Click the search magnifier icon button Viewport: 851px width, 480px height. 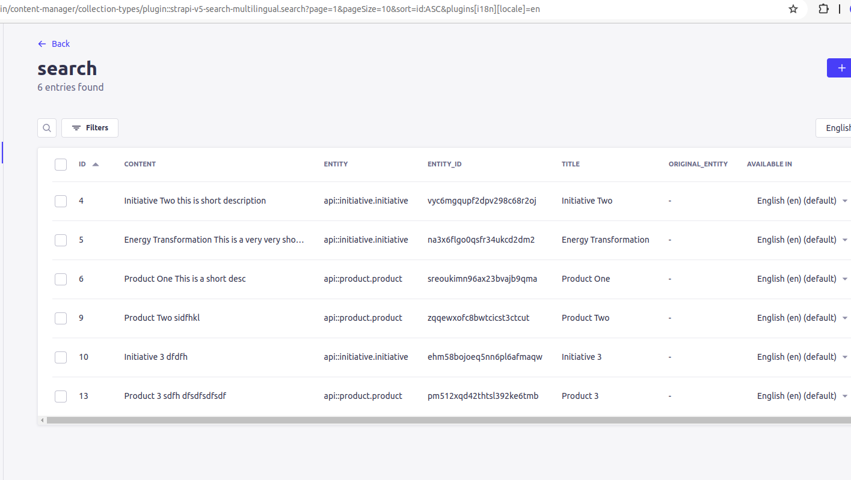click(x=47, y=128)
